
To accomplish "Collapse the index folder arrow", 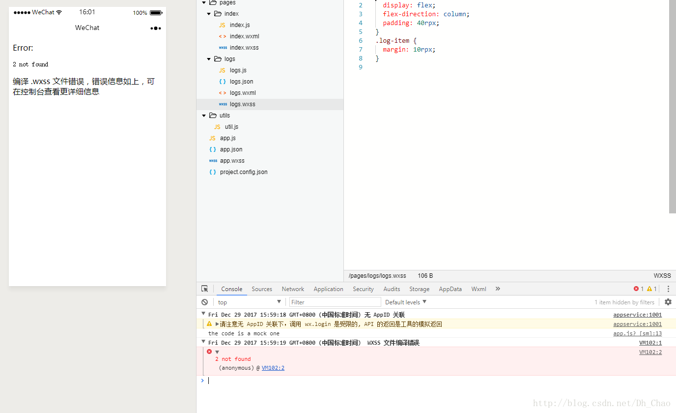I will click(209, 14).
